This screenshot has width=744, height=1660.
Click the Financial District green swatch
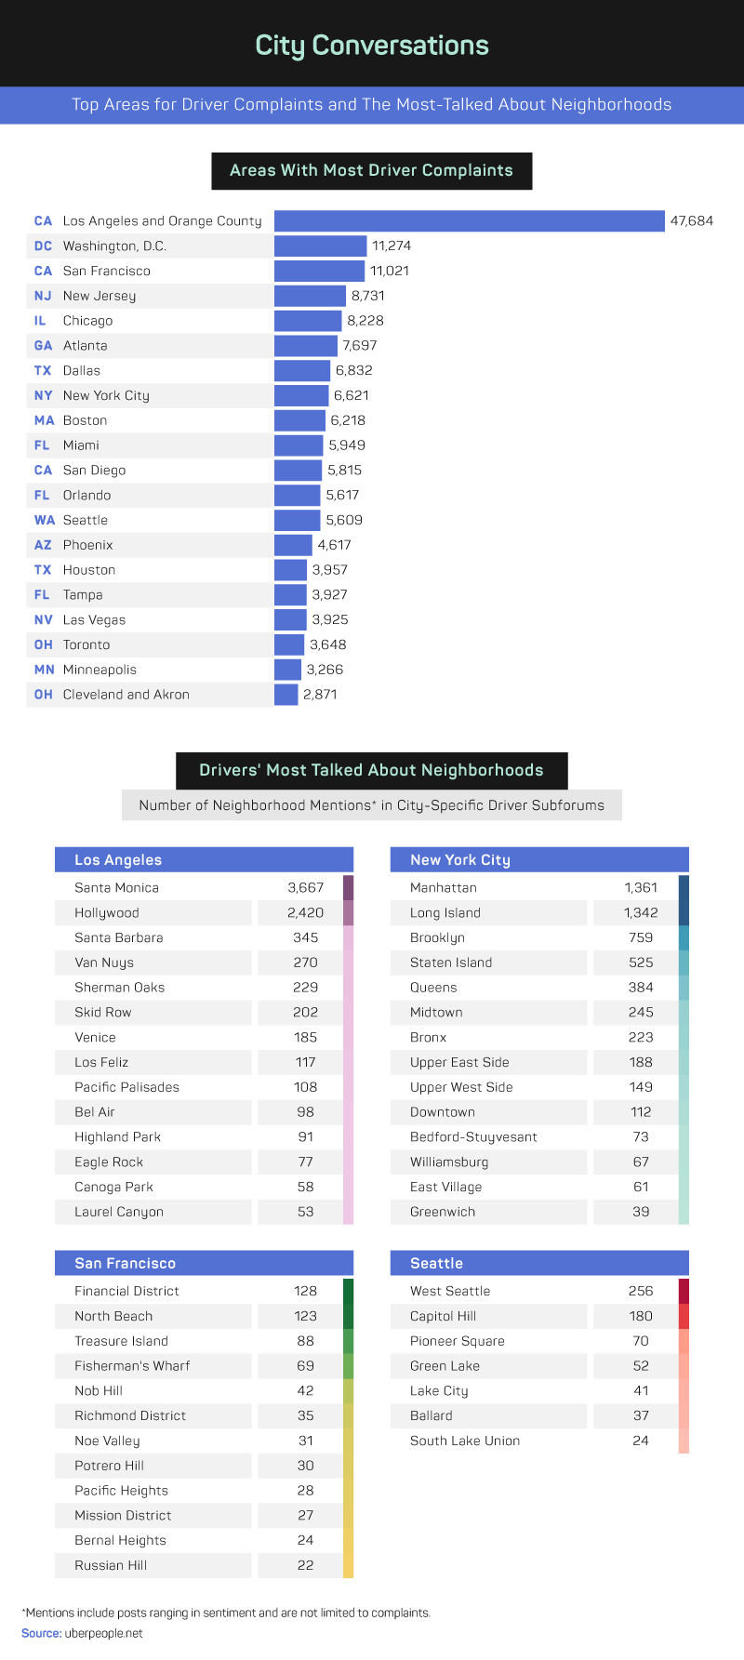pos(348,1291)
